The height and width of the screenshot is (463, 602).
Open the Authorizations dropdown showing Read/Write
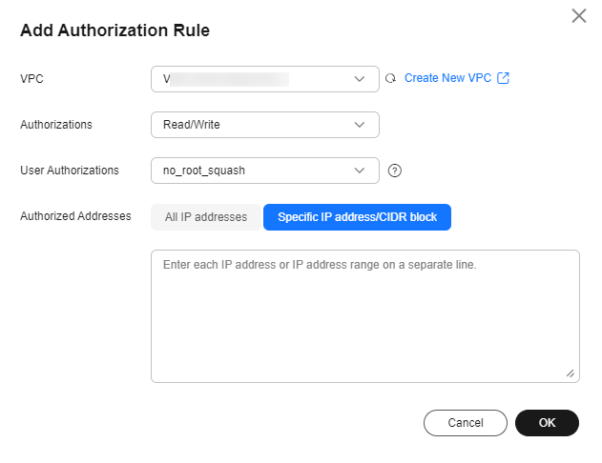tap(258, 125)
